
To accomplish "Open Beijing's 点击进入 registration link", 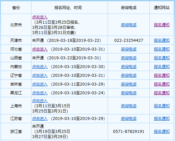I will click(40, 17).
